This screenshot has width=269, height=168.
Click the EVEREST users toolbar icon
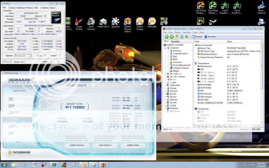coord(187,36)
